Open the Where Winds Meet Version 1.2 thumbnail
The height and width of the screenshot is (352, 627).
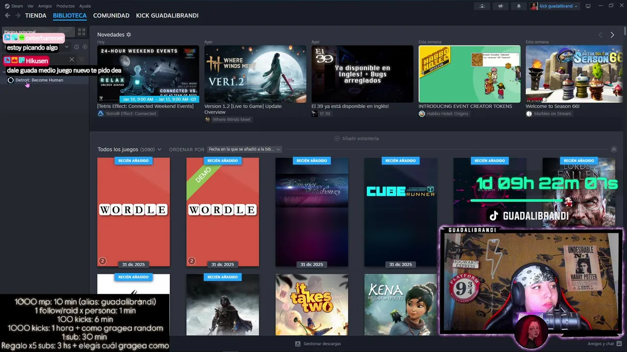[x=255, y=74]
